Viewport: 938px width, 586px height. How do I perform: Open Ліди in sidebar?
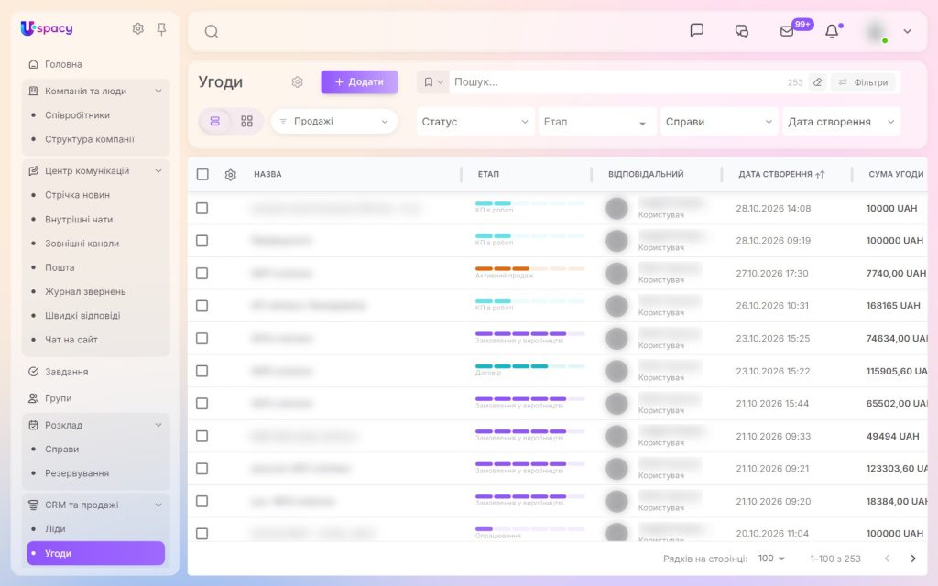[95, 528]
